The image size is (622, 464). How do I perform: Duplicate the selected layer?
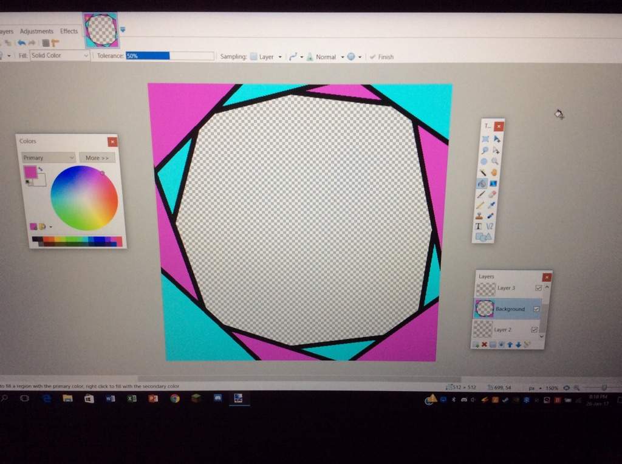pos(493,344)
